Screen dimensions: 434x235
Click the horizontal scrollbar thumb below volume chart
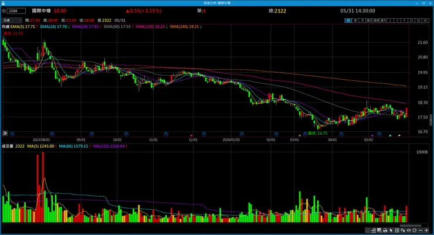point(411,226)
